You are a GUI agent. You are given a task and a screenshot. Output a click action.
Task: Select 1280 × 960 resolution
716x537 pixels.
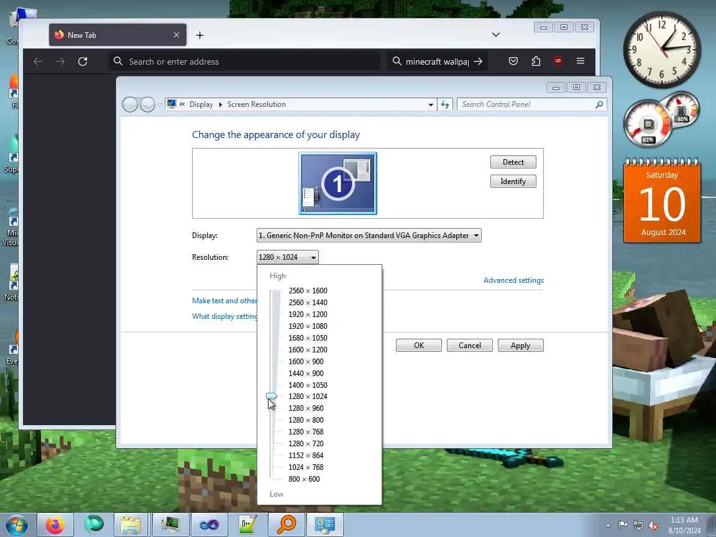306,408
